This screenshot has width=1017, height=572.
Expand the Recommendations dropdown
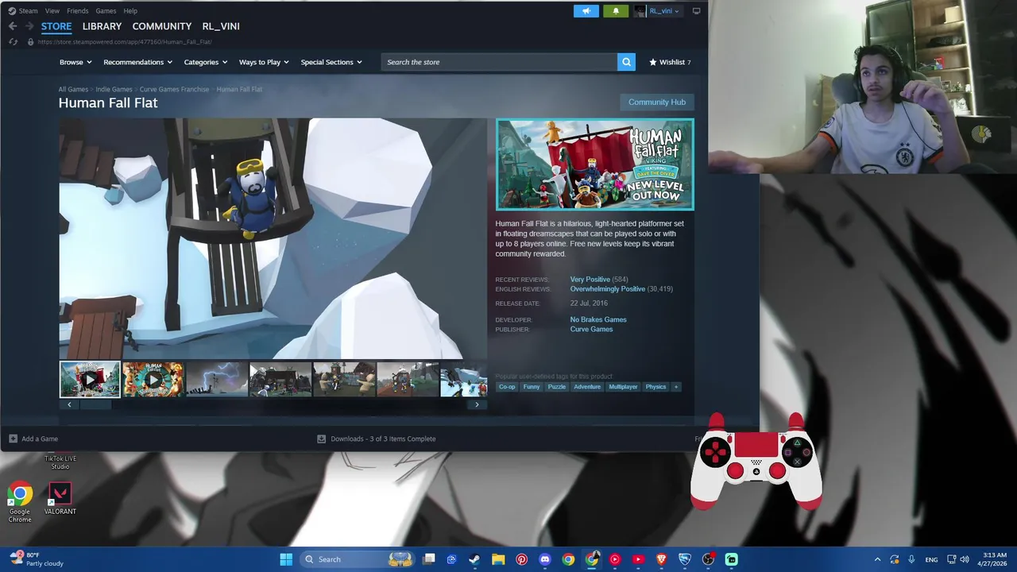coord(137,62)
